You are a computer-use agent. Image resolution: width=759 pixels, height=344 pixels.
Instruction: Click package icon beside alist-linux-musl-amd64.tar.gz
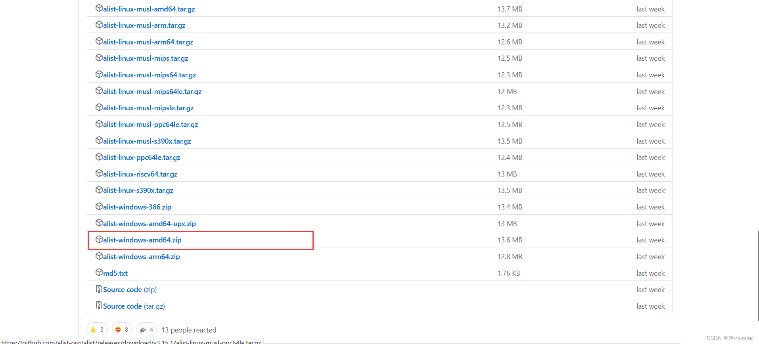[99, 8]
